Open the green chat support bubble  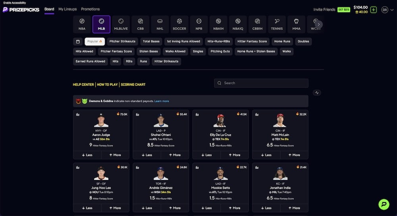(x=384, y=204)
